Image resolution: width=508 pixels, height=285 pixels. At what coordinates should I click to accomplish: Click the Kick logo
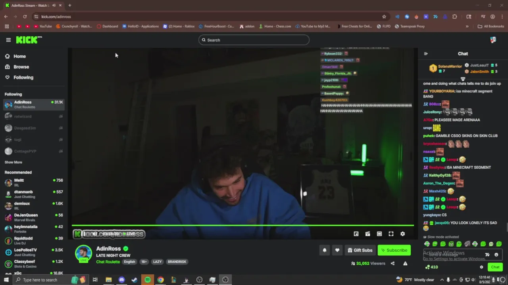(x=29, y=40)
